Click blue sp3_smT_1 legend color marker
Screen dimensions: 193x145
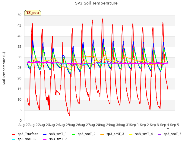[45, 134]
